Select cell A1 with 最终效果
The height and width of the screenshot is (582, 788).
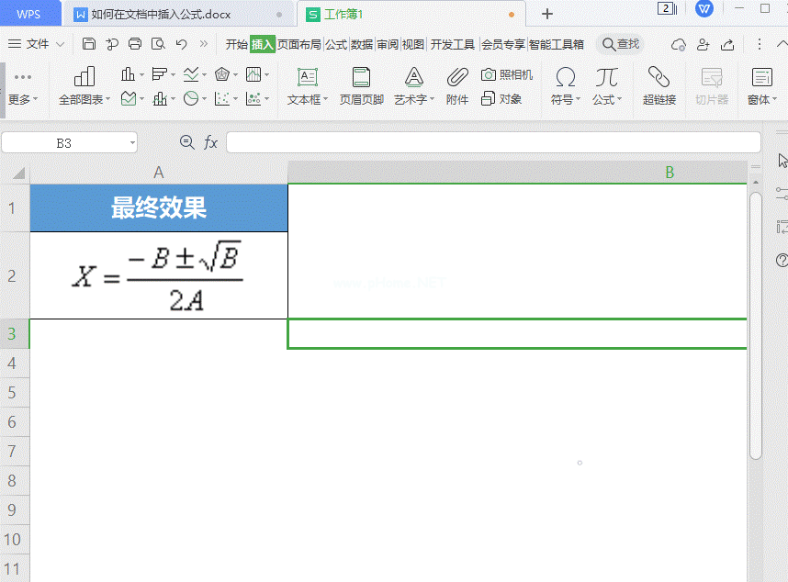click(x=159, y=207)
